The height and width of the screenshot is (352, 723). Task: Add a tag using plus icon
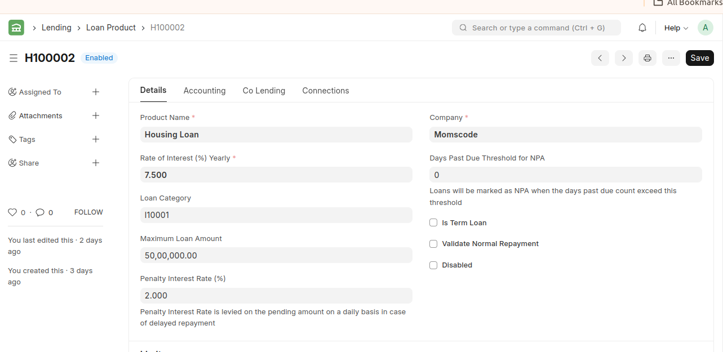point(96,139)
